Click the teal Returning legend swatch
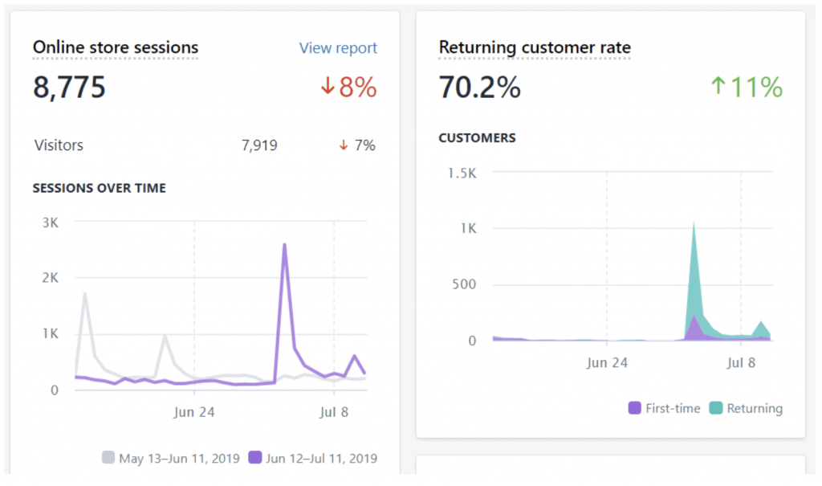 click(x=716, y=408)
